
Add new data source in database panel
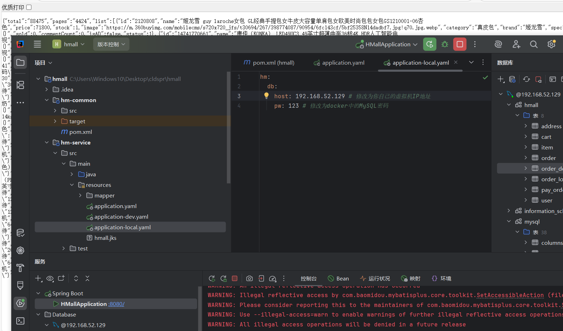501,79
